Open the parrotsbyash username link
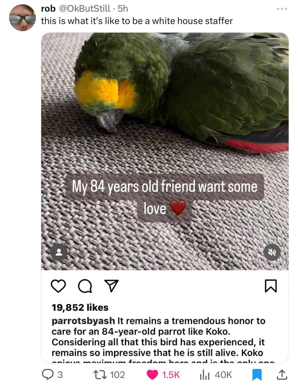The width and height of the screenshot is (298, 385). (83, 321)
